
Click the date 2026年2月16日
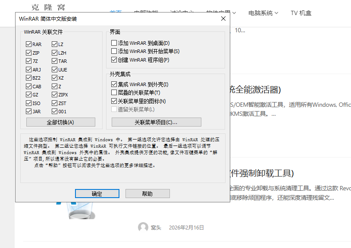point(186,228)
